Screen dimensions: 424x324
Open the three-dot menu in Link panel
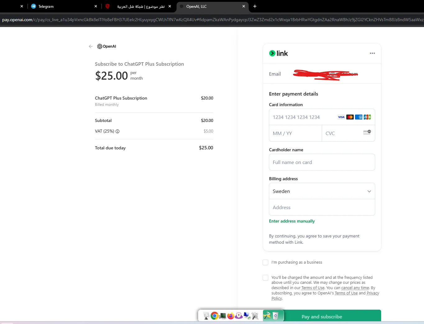(372, 53)
